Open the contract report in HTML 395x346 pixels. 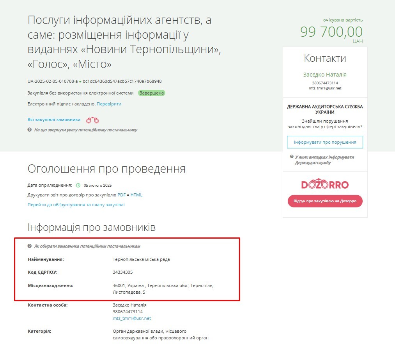point(136,195)
